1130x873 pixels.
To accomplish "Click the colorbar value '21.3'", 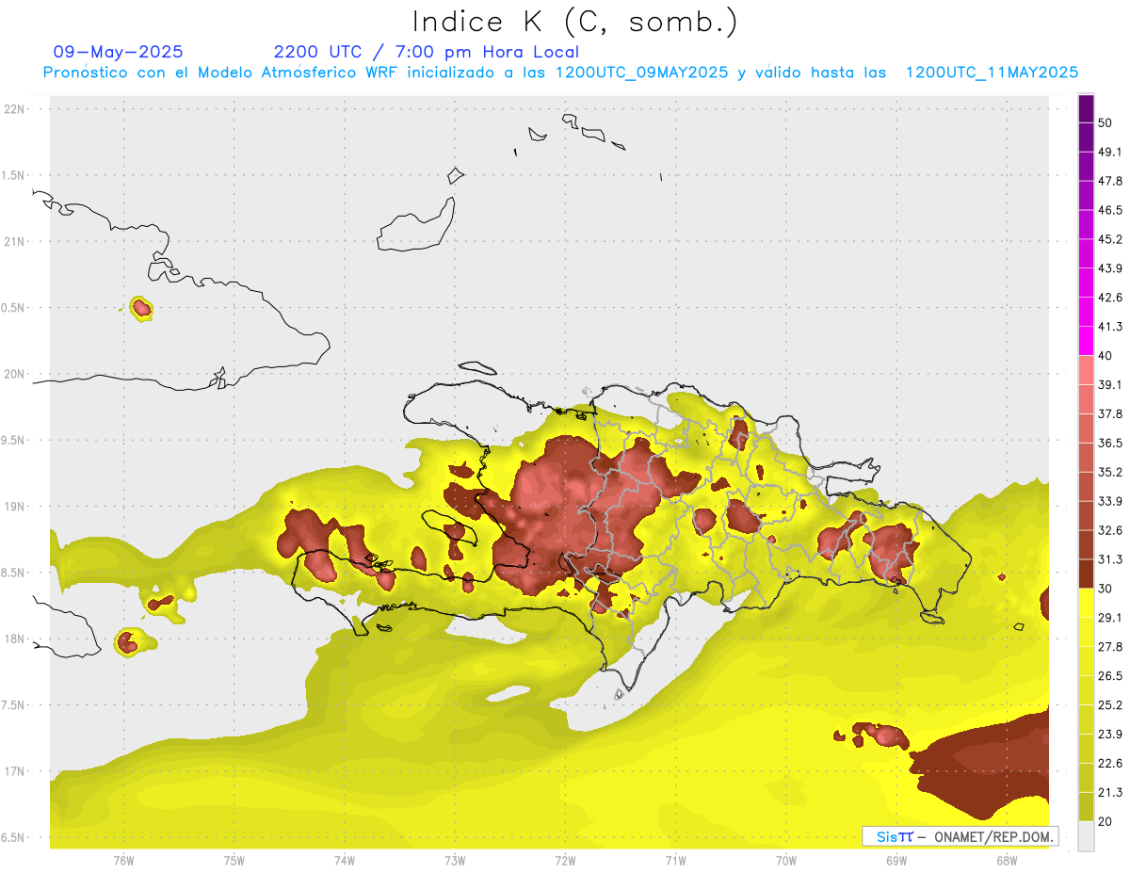I will tap(1110, 793).
